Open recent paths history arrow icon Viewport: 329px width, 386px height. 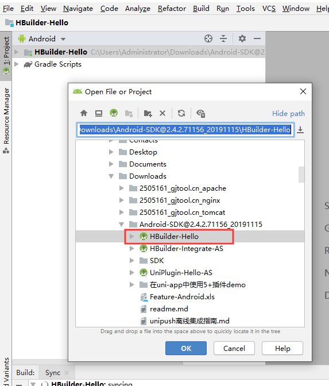pos(300,130)
